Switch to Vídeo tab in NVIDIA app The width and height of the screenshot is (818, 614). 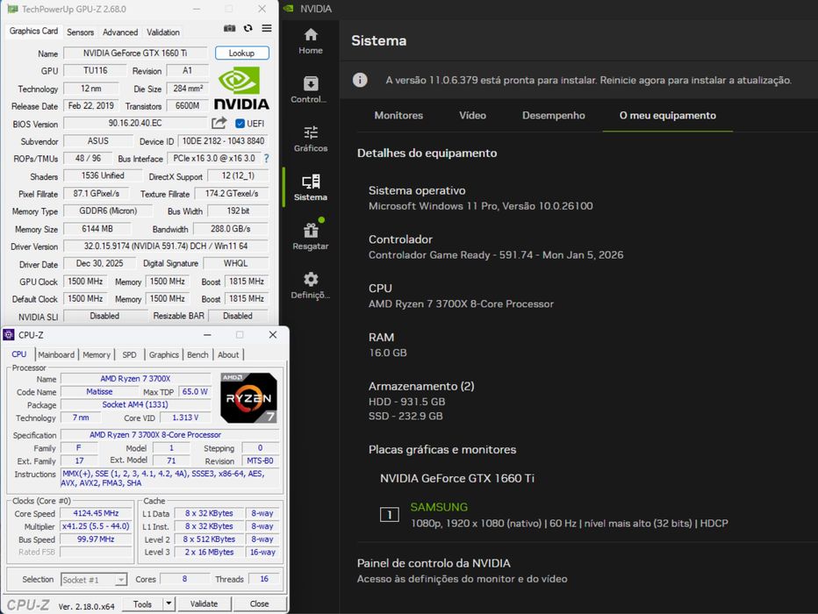tap(473, 115)
